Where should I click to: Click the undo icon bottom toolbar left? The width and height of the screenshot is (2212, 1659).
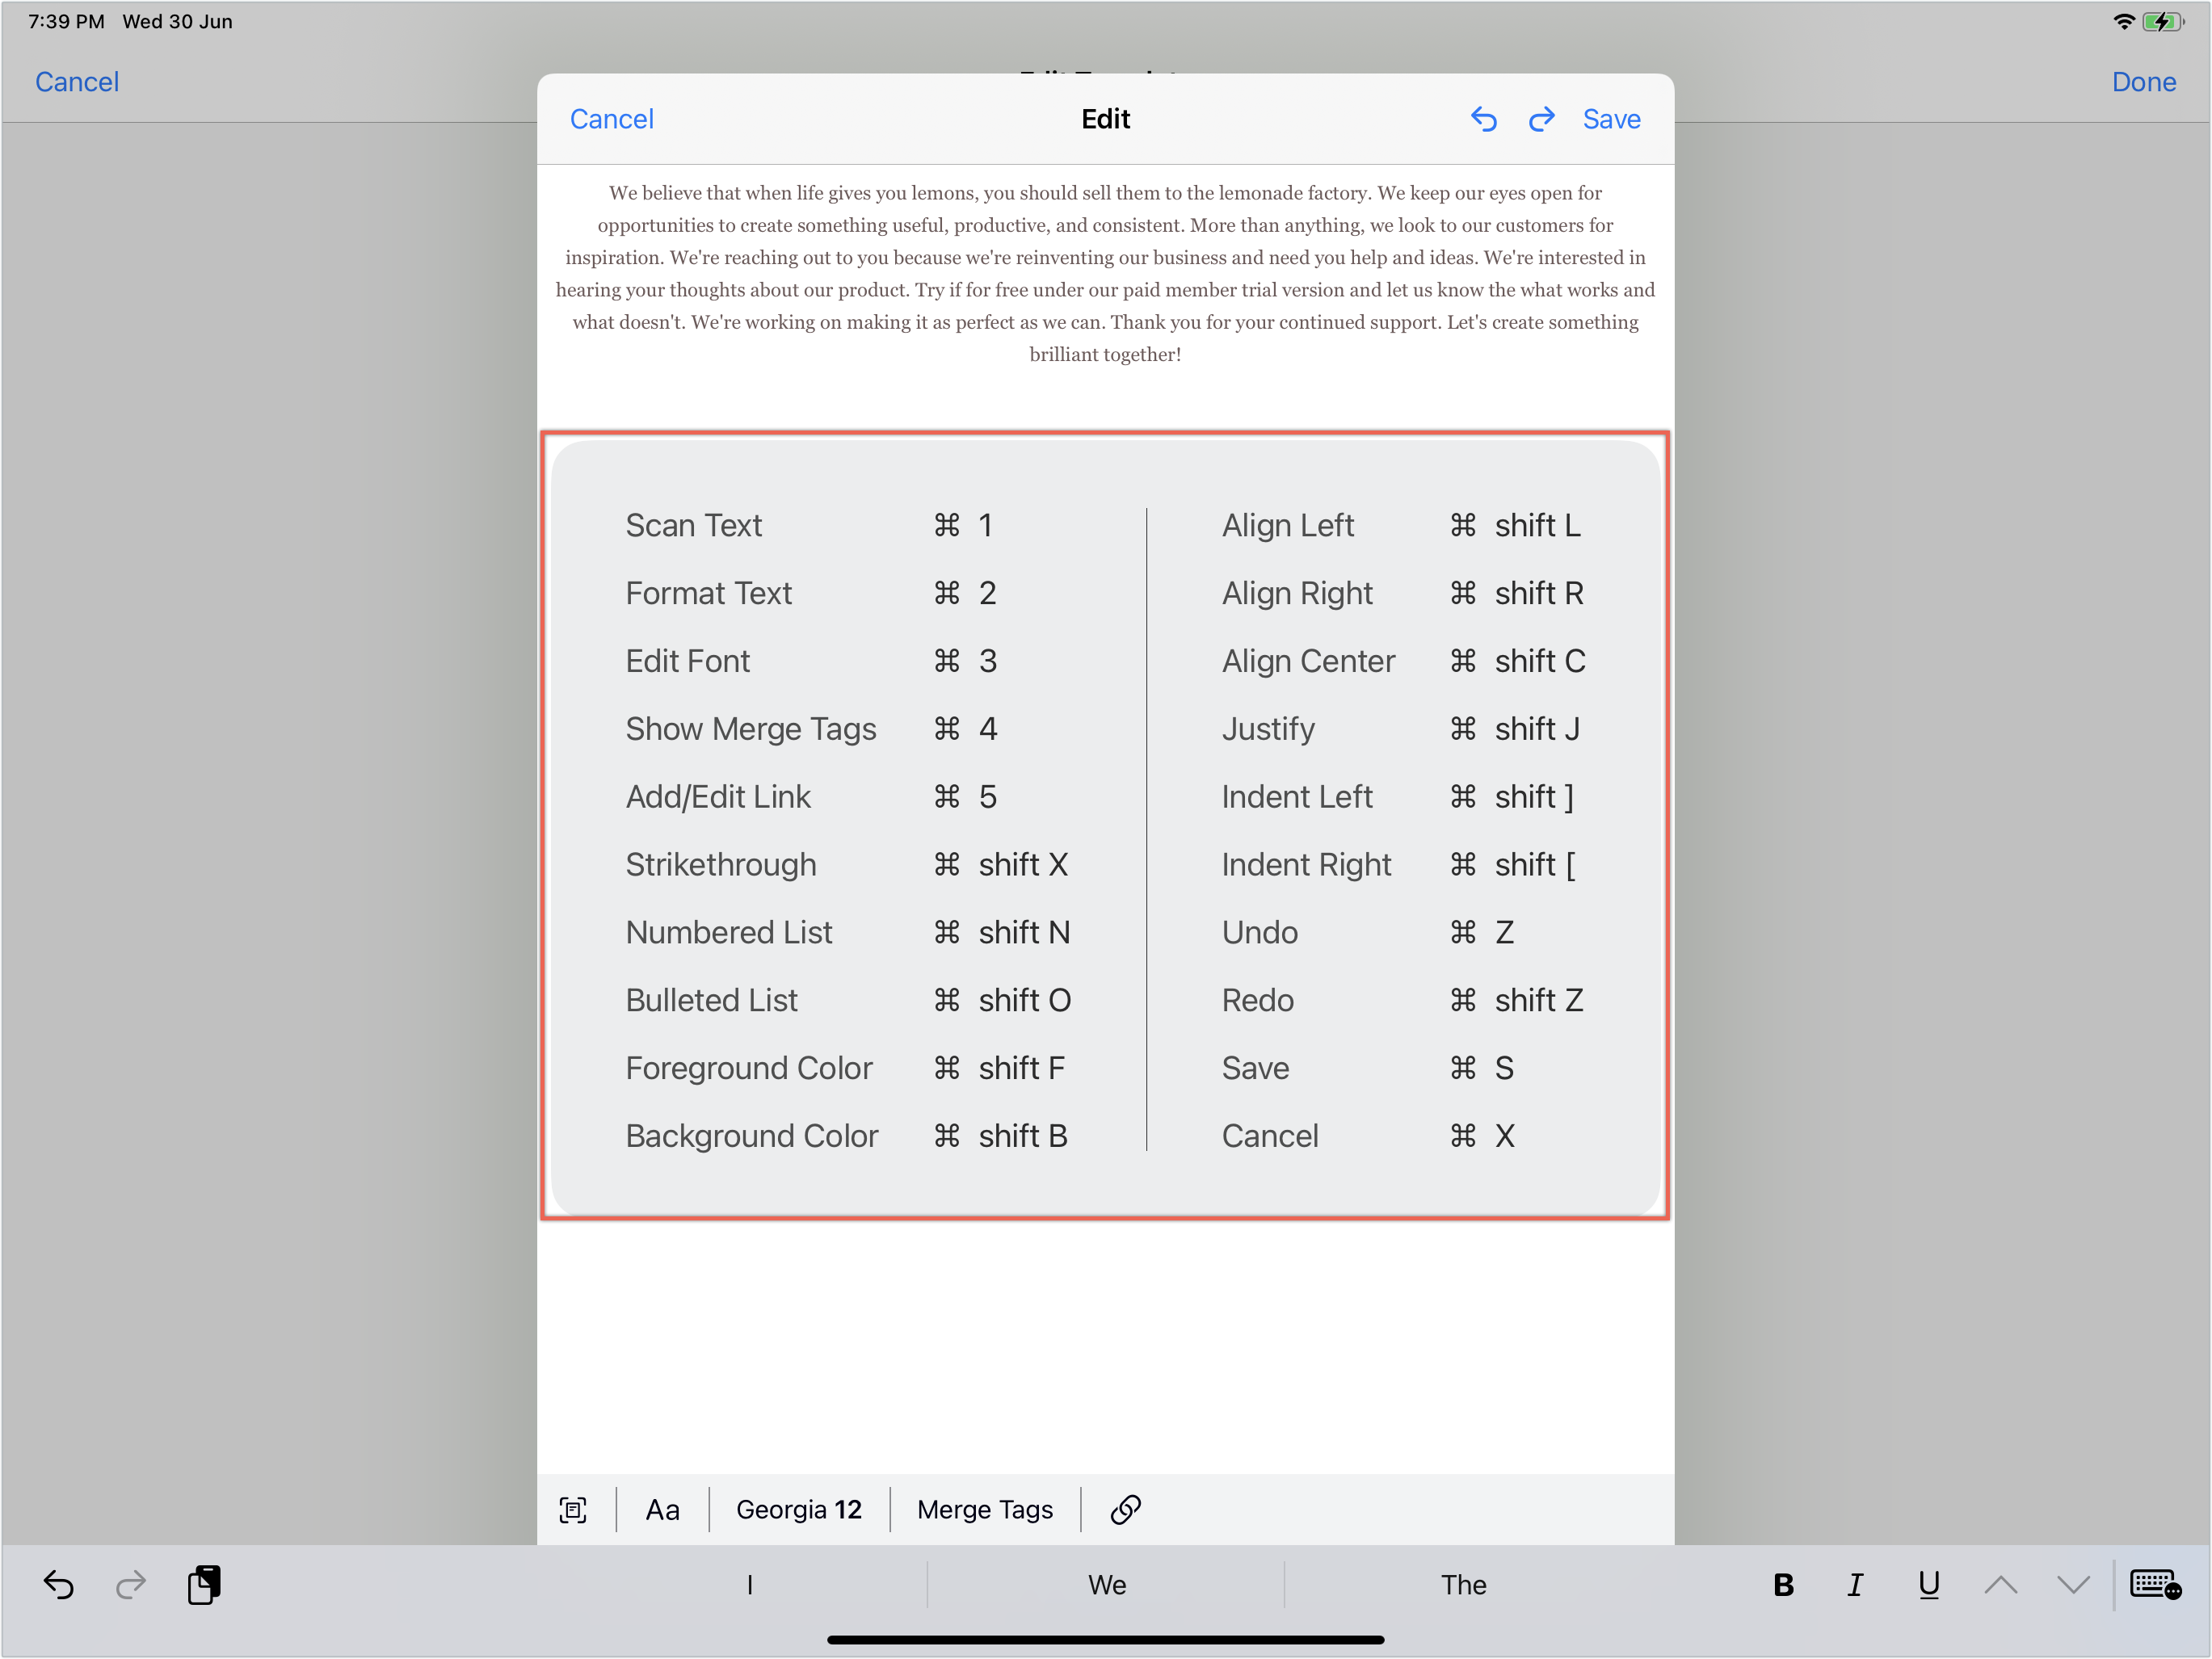57,1585
